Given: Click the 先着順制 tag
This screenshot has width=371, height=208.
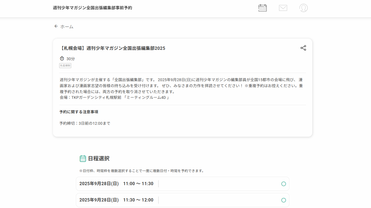Looking at the screenshot, I should (x=65, y=66).
